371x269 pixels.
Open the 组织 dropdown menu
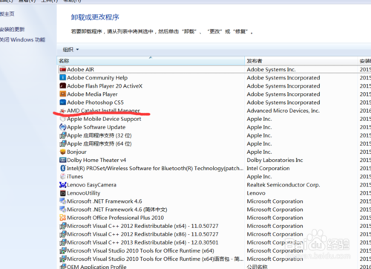coord(70,50)
